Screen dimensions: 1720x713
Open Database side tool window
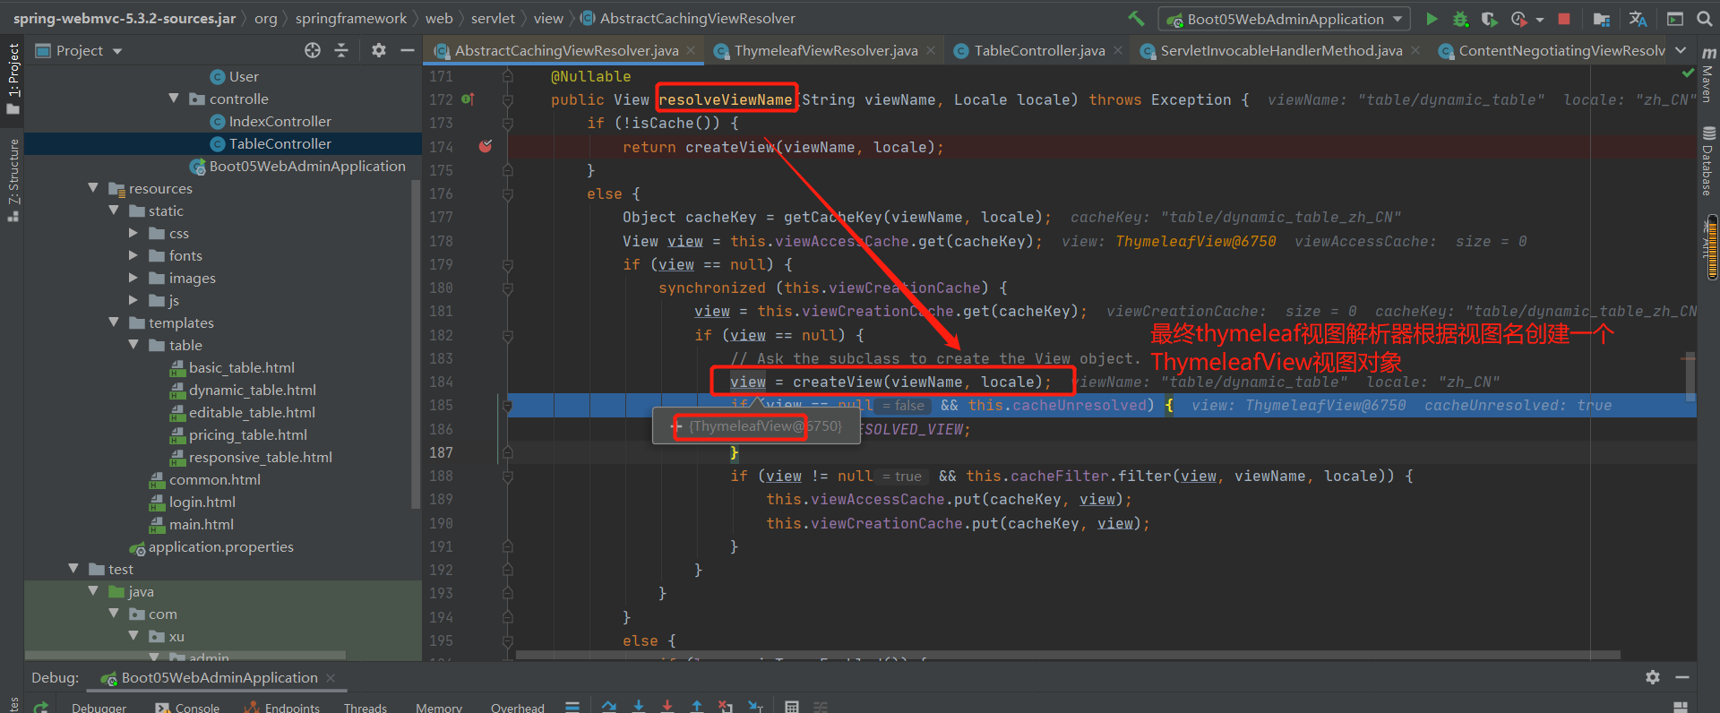coord(1708,161)
